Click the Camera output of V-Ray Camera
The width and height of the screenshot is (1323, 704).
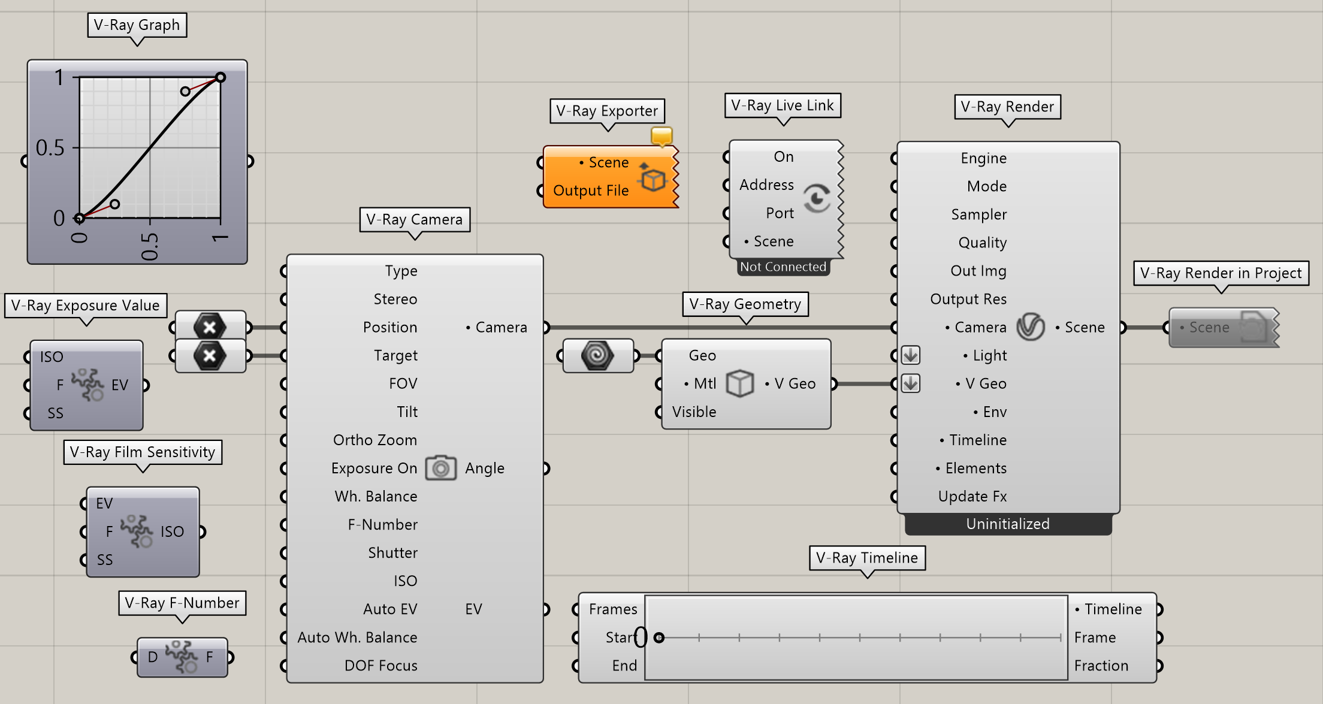[x=497, y=327]
